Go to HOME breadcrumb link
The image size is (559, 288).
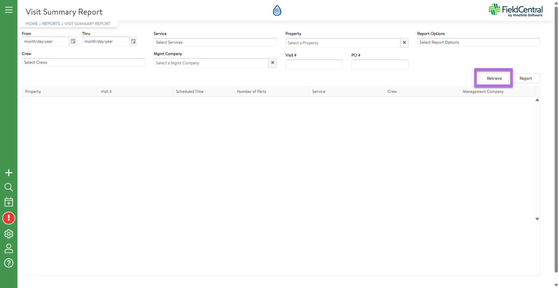(x=32, y=24)
